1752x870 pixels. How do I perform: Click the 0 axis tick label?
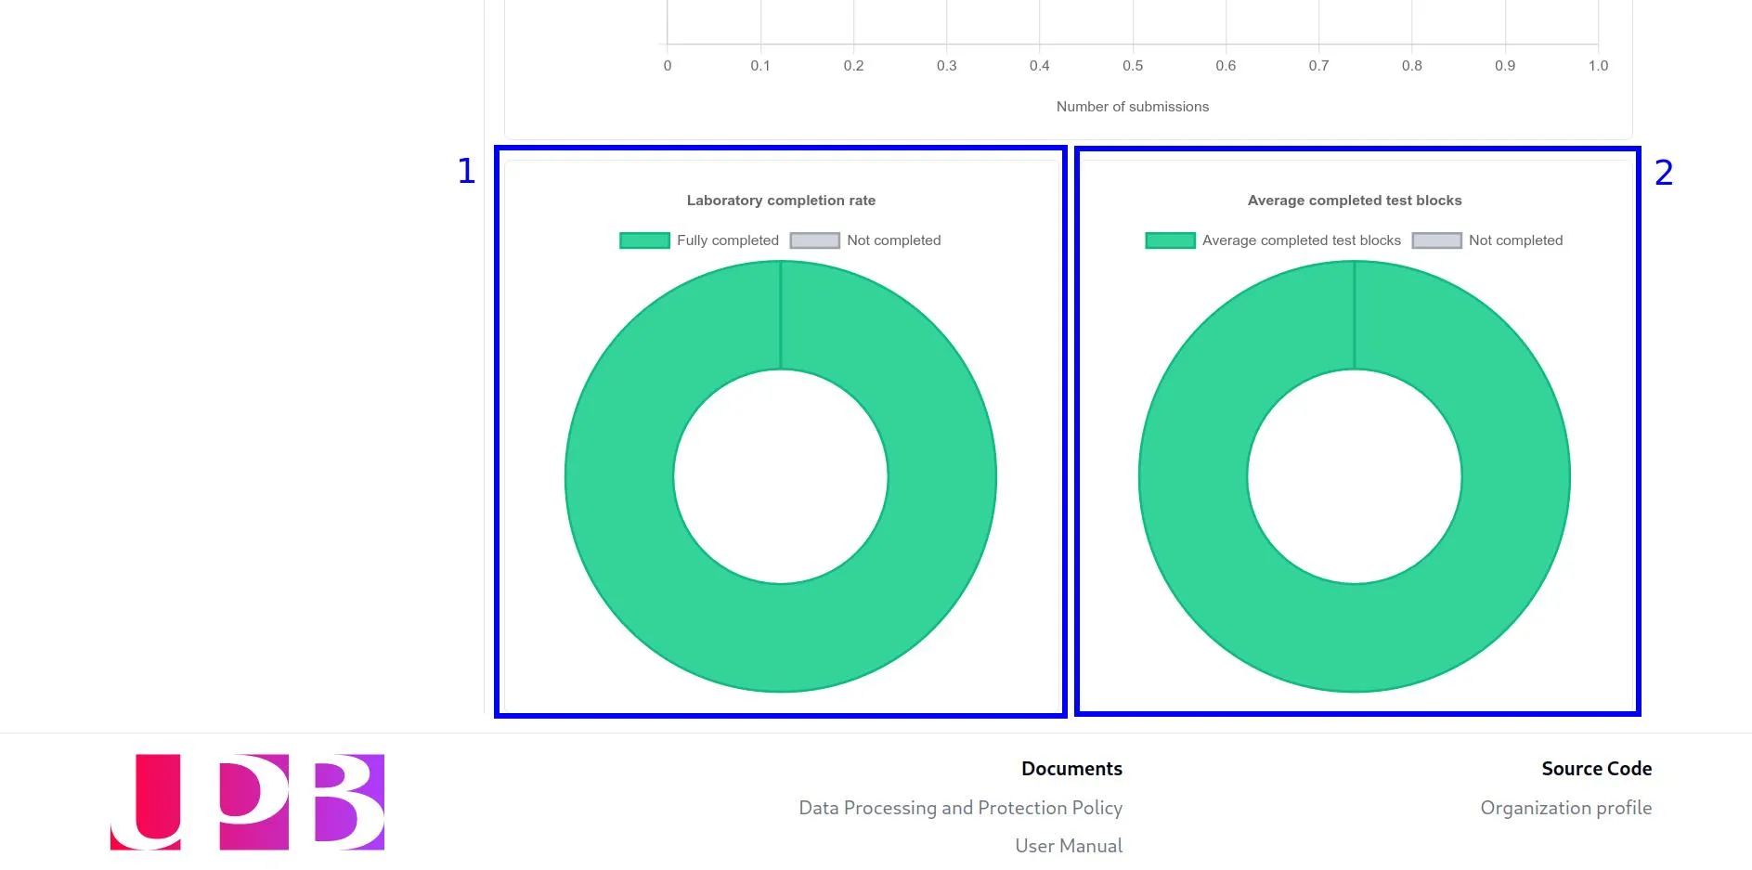668,66
